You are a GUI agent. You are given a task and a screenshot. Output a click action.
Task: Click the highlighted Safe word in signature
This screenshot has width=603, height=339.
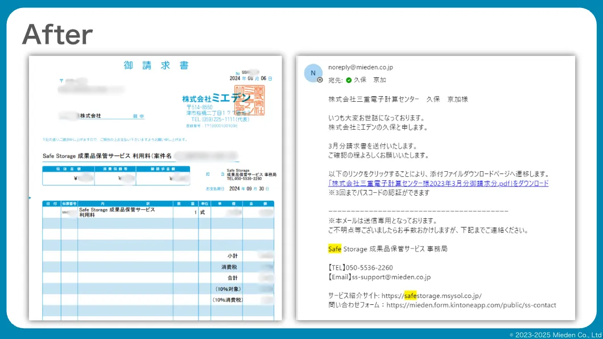334,249
